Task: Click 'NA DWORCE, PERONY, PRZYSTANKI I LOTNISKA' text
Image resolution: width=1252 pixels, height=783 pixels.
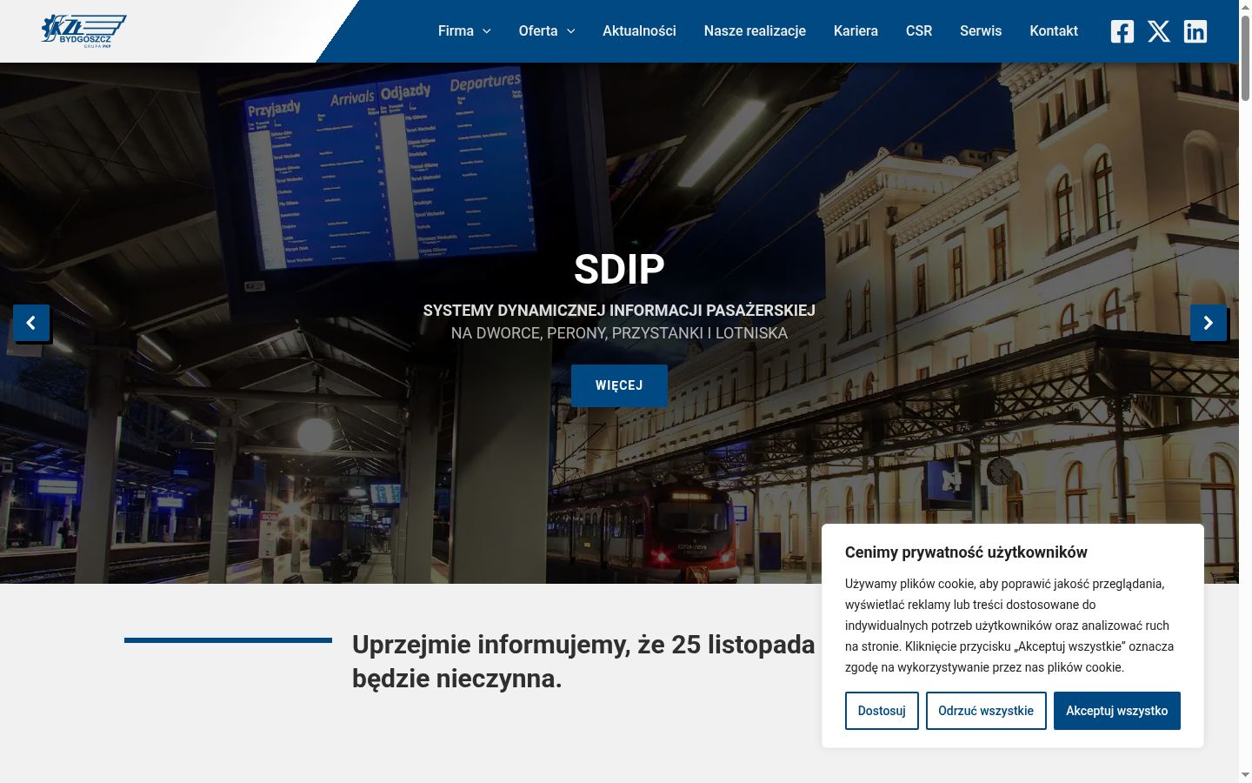Action: 619,333
